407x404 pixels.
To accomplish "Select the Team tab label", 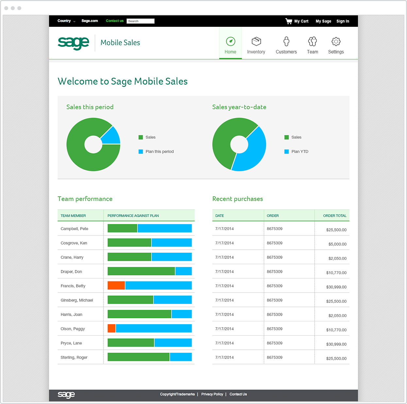I will click(313, 52).
